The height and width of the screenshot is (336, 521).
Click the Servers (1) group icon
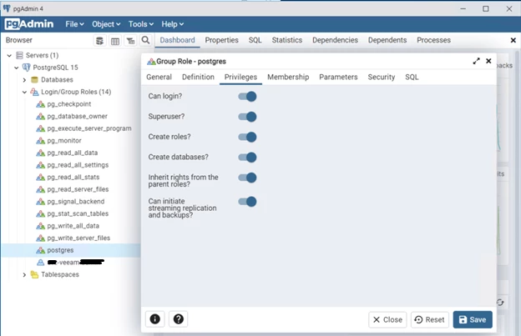point(19,55)
